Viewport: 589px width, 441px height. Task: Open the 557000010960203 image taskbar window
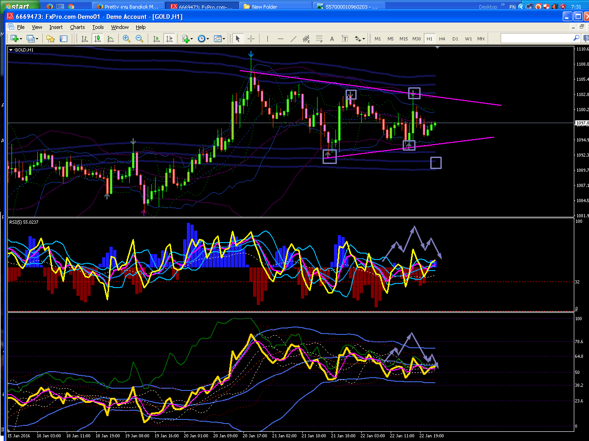[348, 6]
